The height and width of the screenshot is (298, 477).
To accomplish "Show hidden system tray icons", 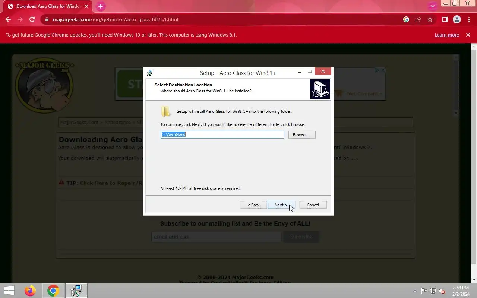I will 415,291.
